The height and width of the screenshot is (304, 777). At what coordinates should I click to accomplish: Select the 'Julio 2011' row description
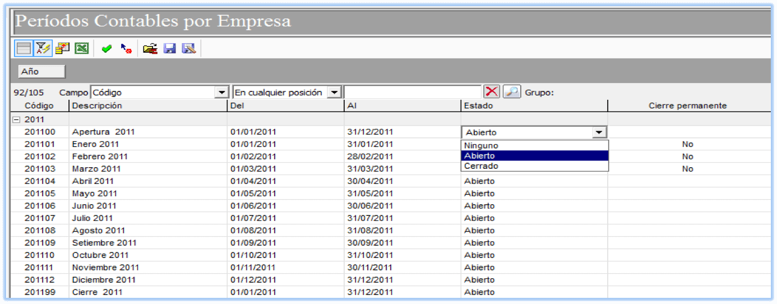point(92,218)
